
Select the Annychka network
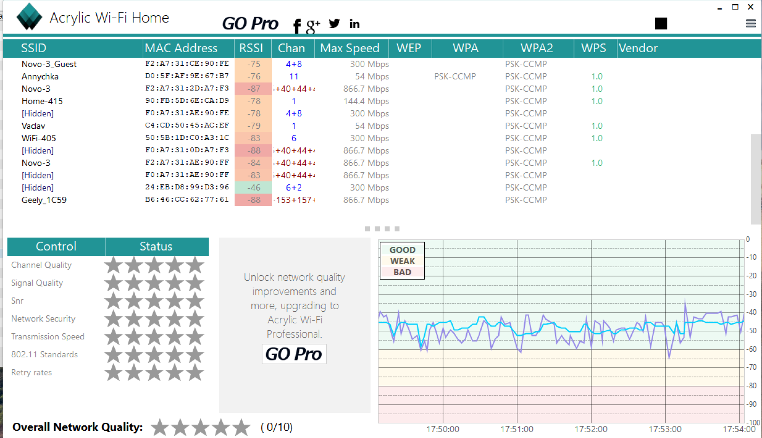click(377, 76)
